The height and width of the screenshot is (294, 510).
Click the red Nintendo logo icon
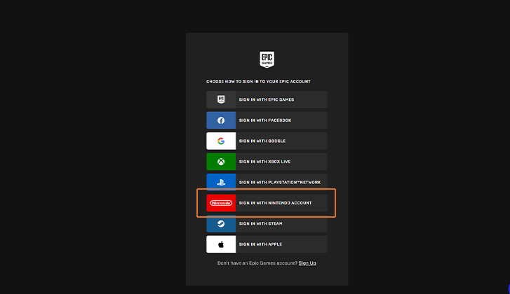coord(221,203)
